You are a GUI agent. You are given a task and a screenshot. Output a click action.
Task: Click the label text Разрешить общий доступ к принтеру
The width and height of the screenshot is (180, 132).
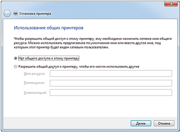coord(79,67)
